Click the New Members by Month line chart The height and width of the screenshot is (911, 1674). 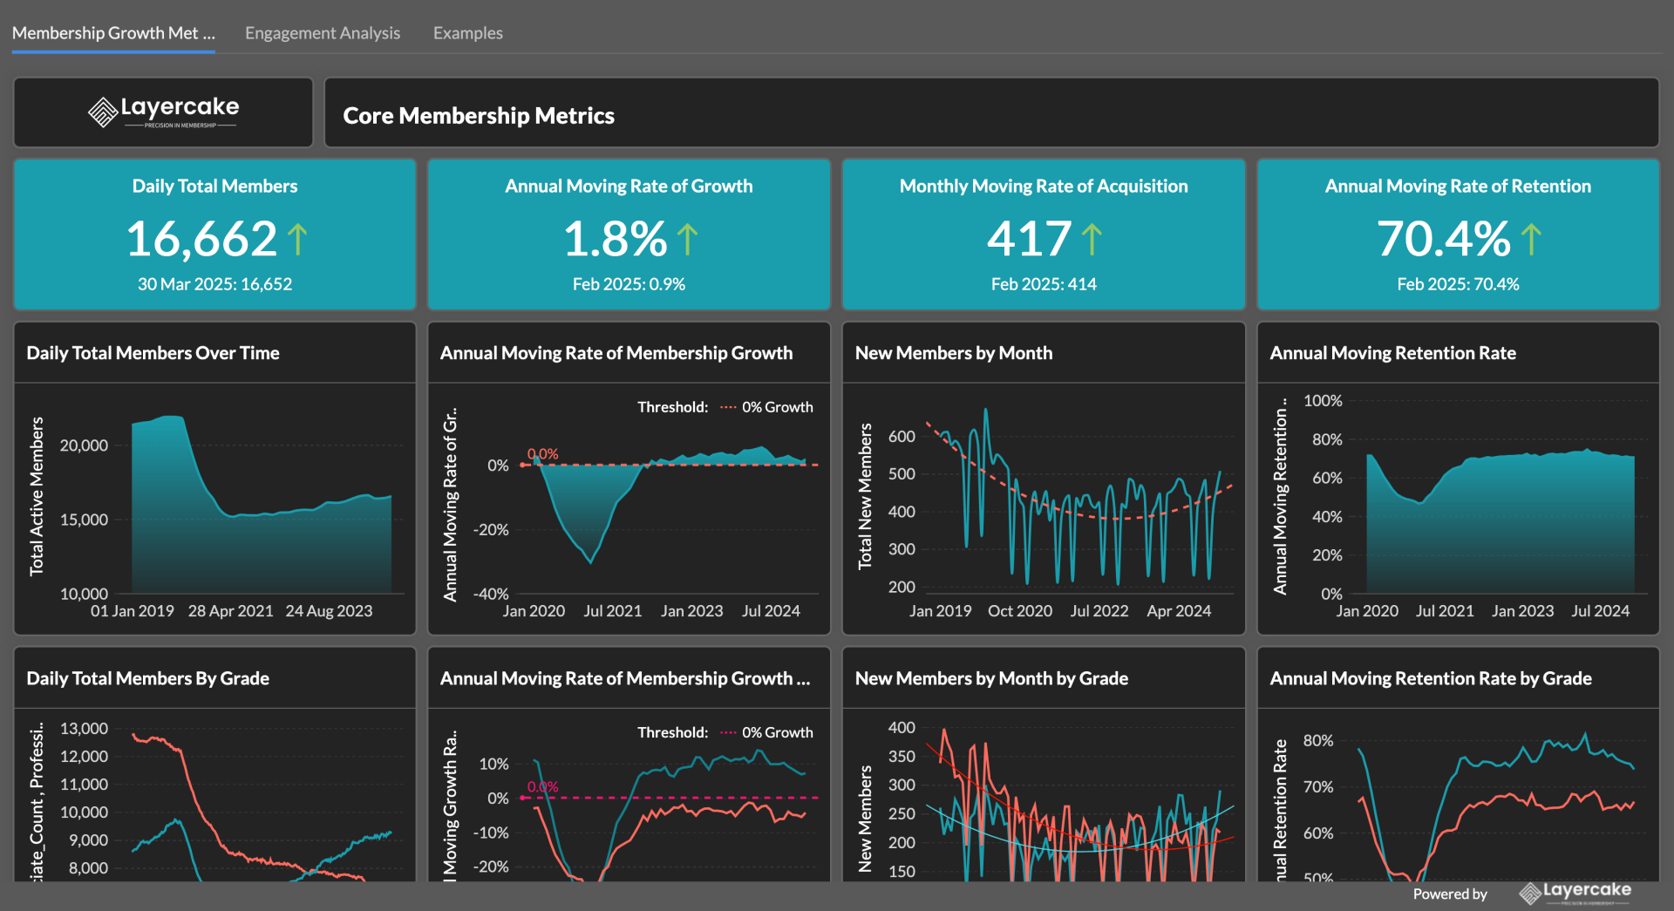(x=1072, y=506)
